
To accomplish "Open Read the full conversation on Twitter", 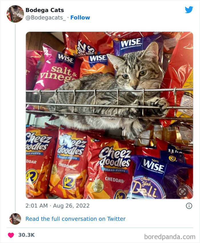I will click(x=75, y=219).
